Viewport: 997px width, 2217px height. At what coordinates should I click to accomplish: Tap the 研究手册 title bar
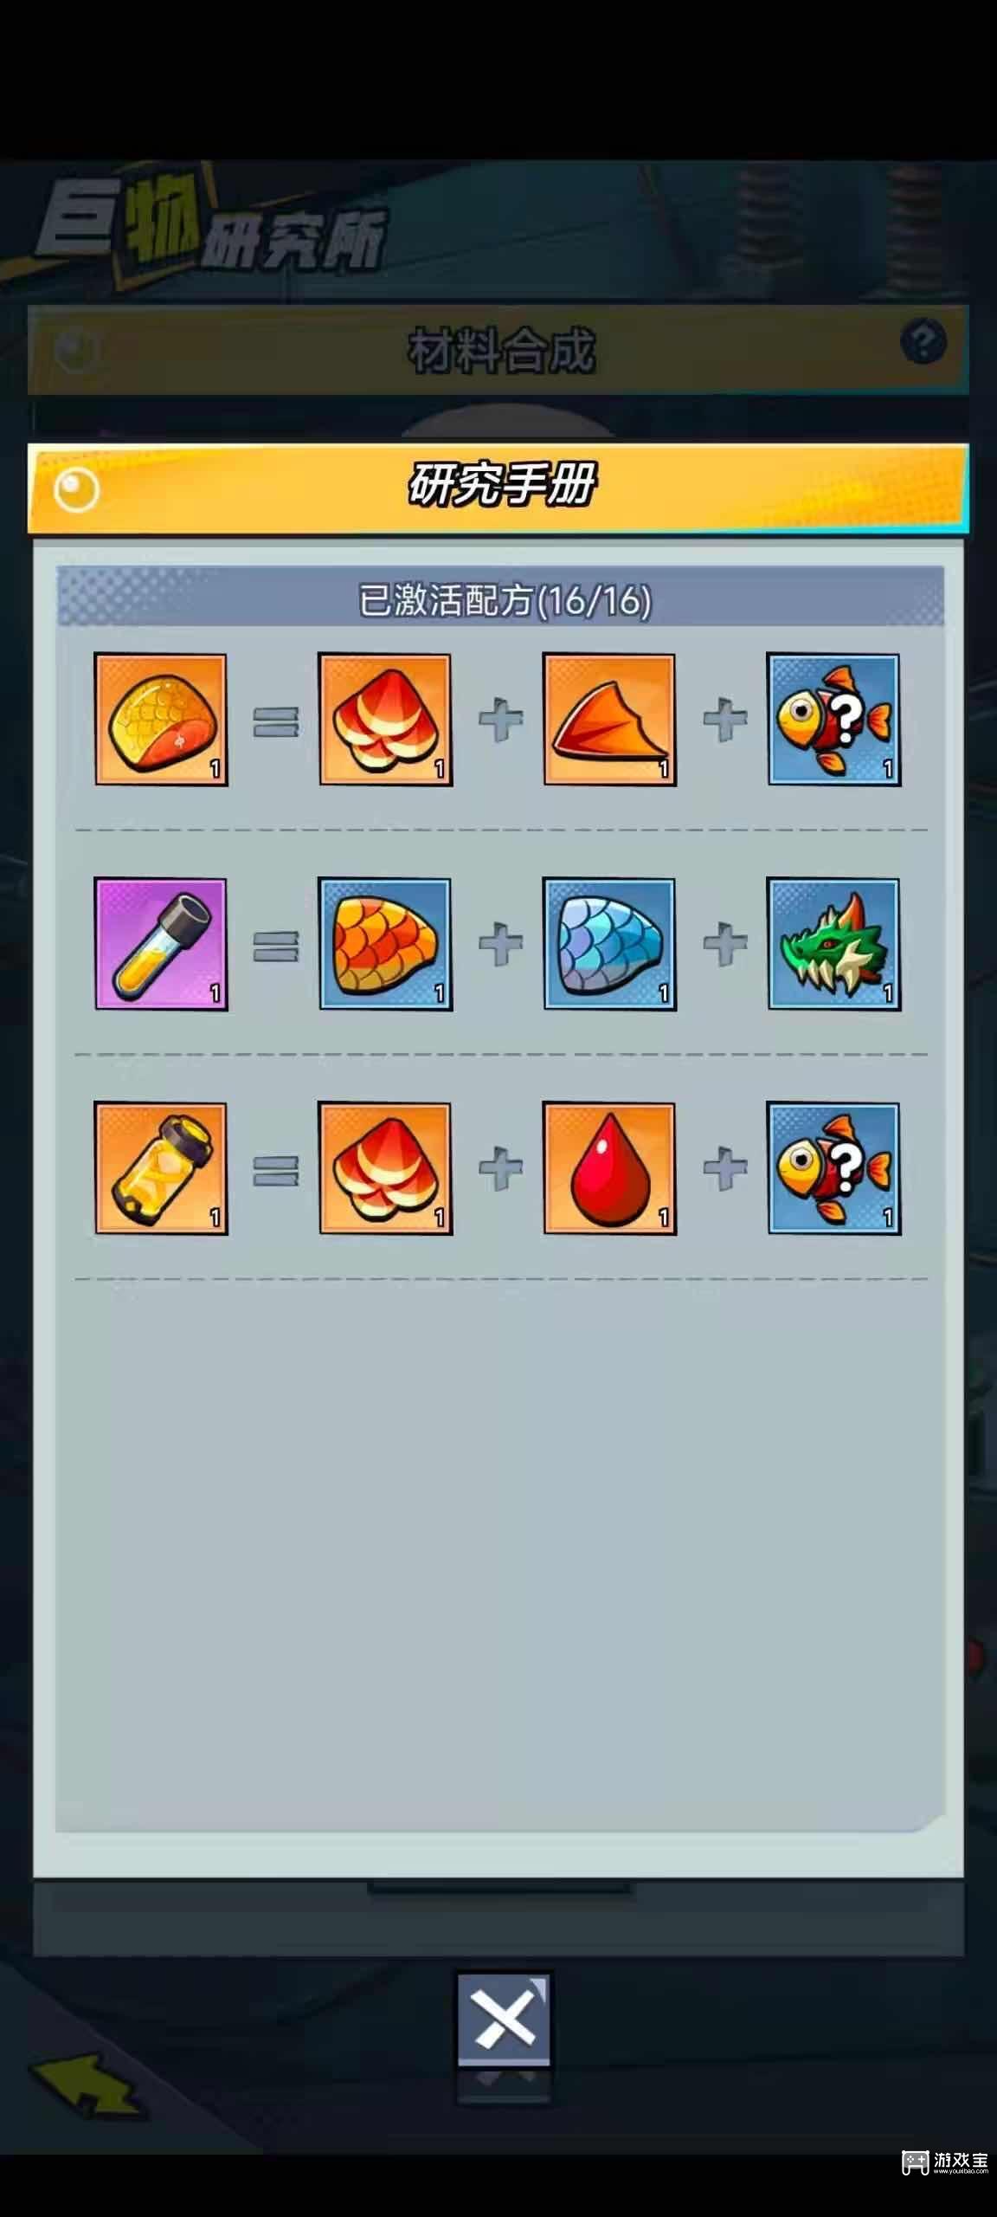[x=498, y=488]
